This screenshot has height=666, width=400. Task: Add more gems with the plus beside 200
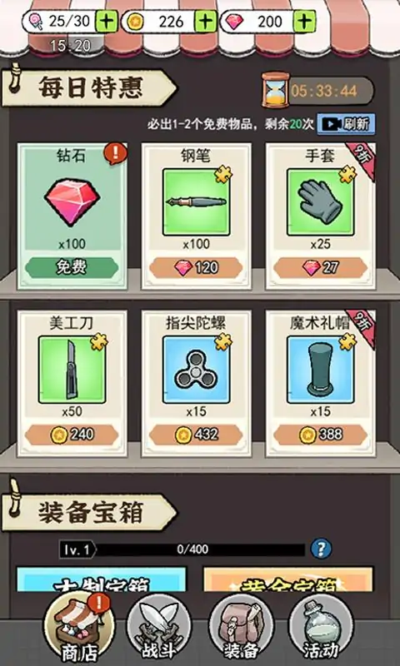[305, 22]
